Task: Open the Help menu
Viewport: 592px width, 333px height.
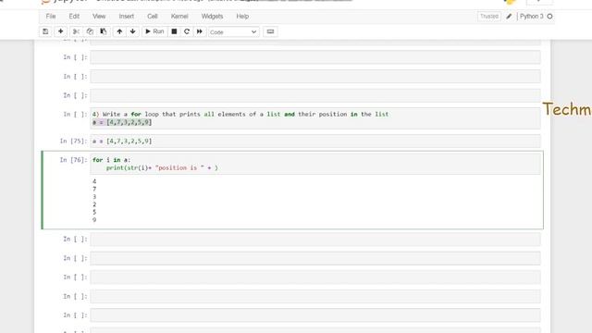Action: (x=242, y=17)
